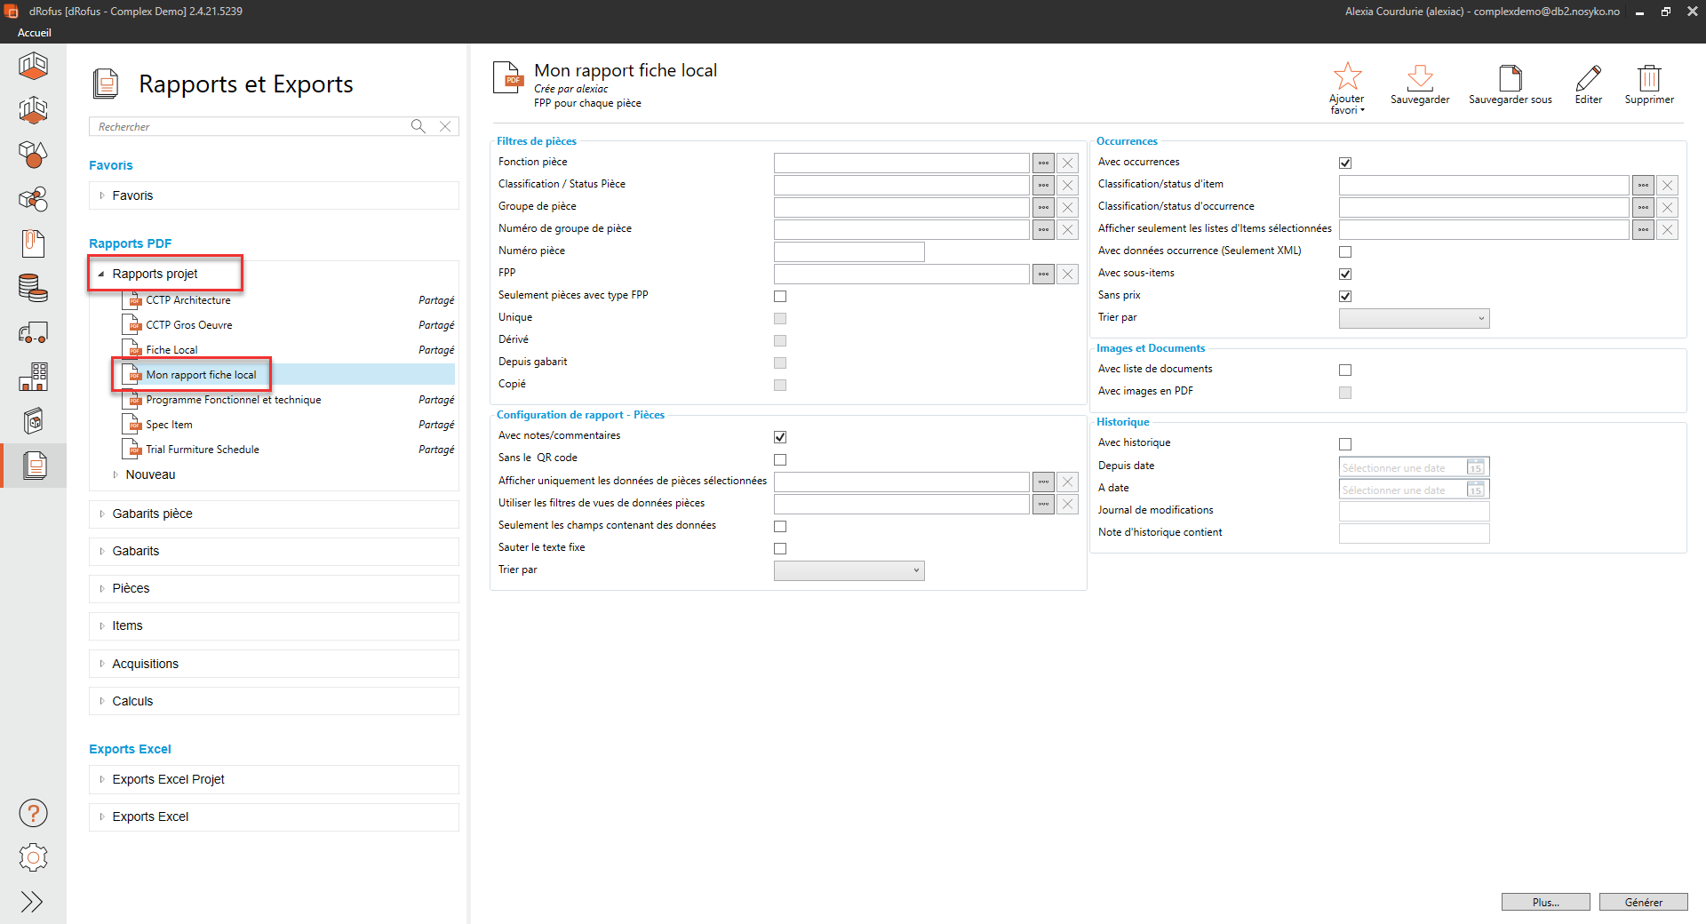Expand sidebar with double chevron icon
1706x924 pixels.
tap(32, 902)
